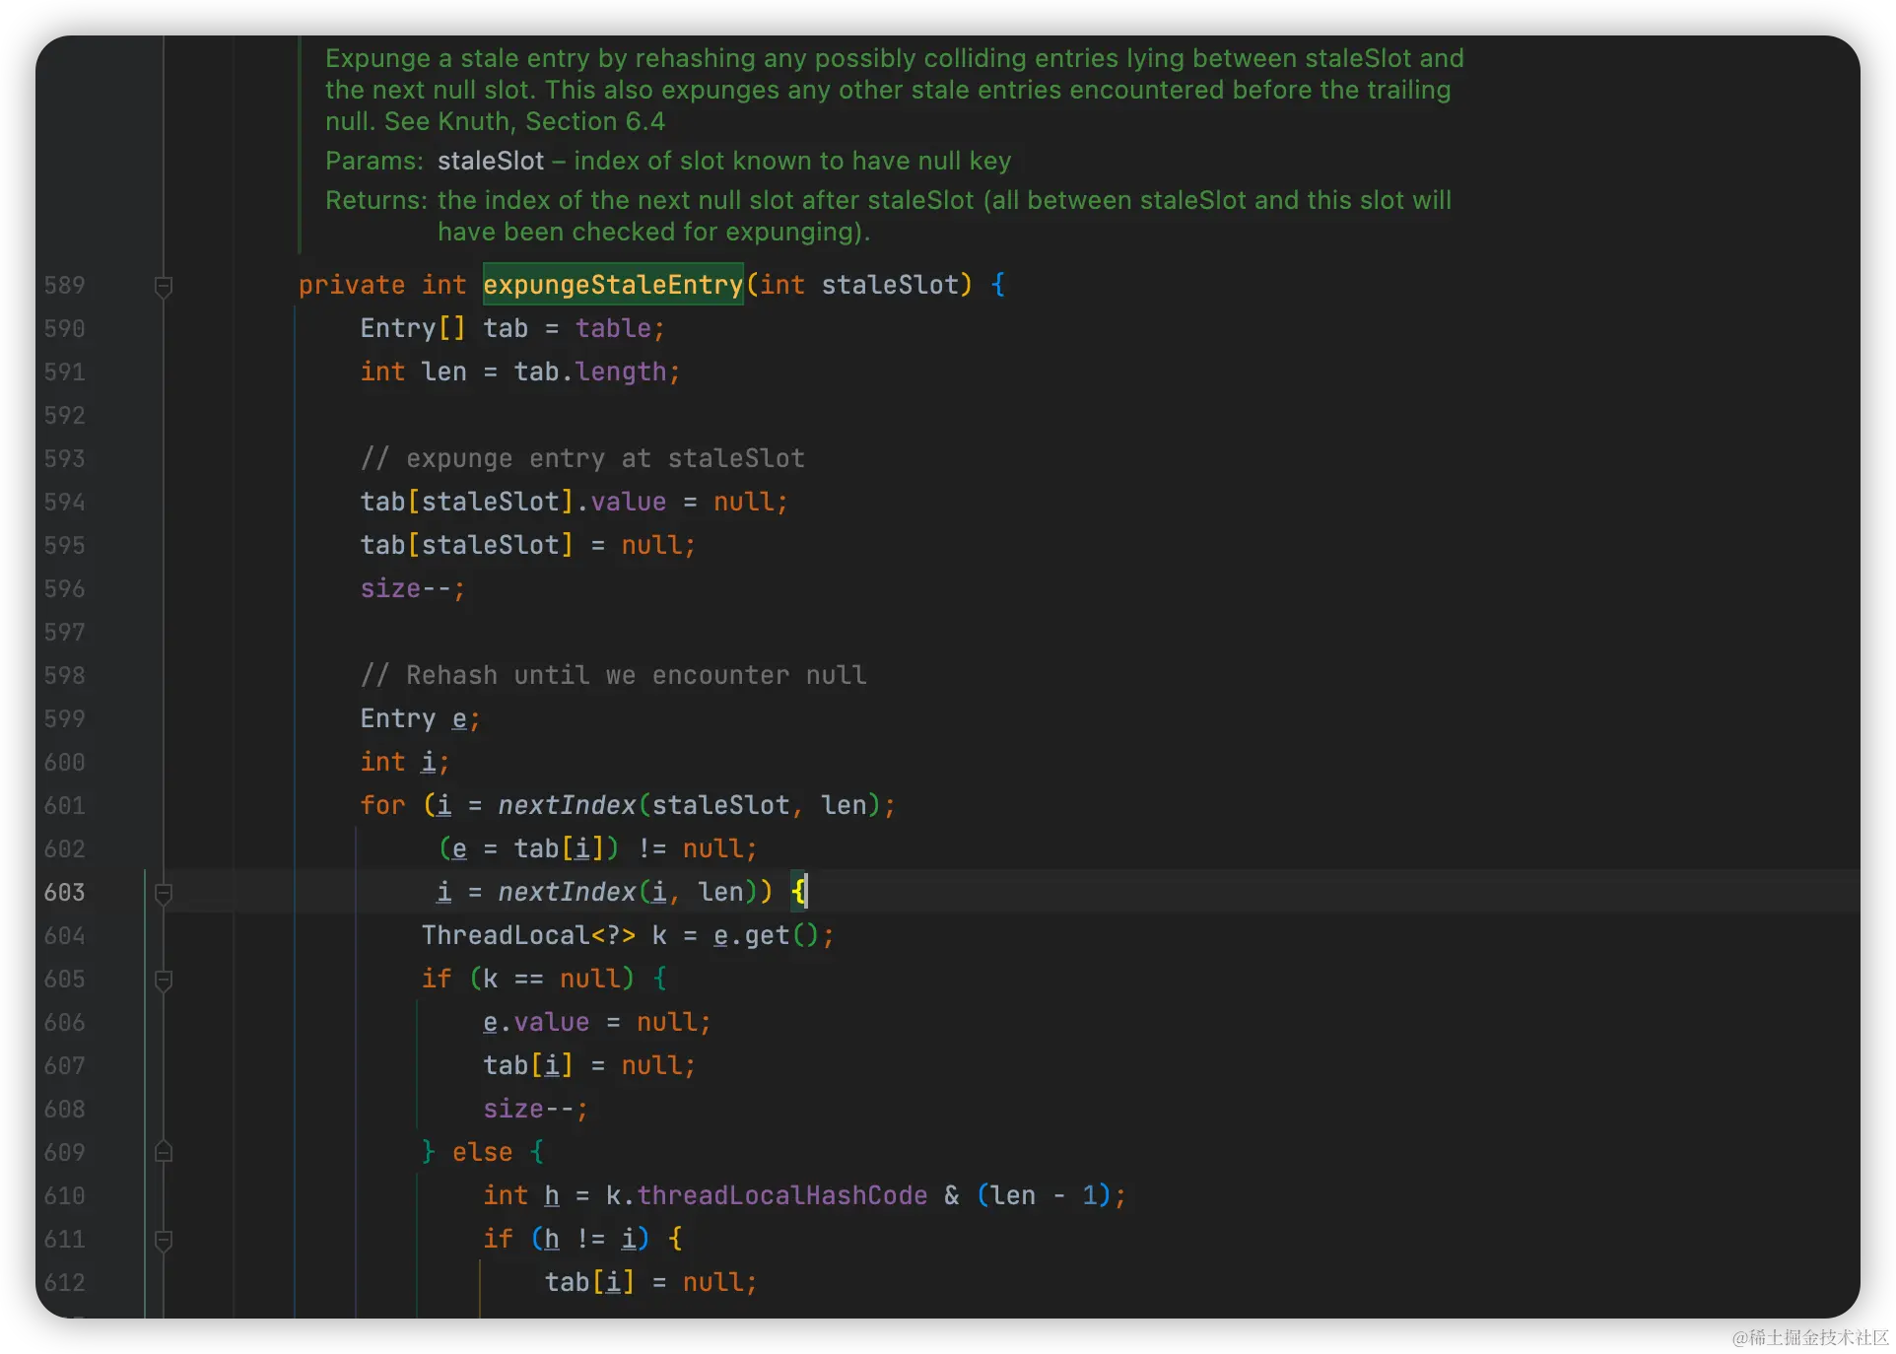Place cursor on table field at line 590
The image size is (1896, 1354).
[x=613, y=328]
